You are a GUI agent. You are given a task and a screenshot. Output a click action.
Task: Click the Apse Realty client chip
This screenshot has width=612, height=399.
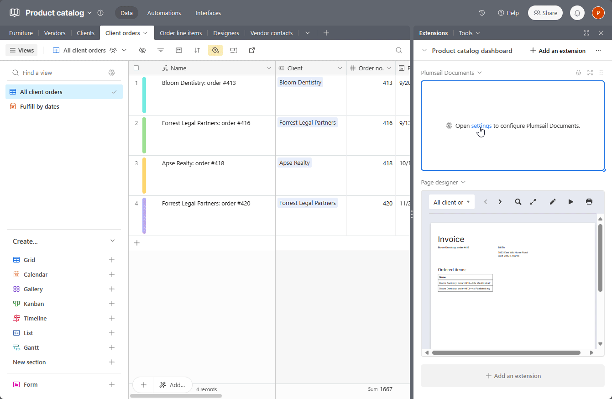[x=294, y=163]
